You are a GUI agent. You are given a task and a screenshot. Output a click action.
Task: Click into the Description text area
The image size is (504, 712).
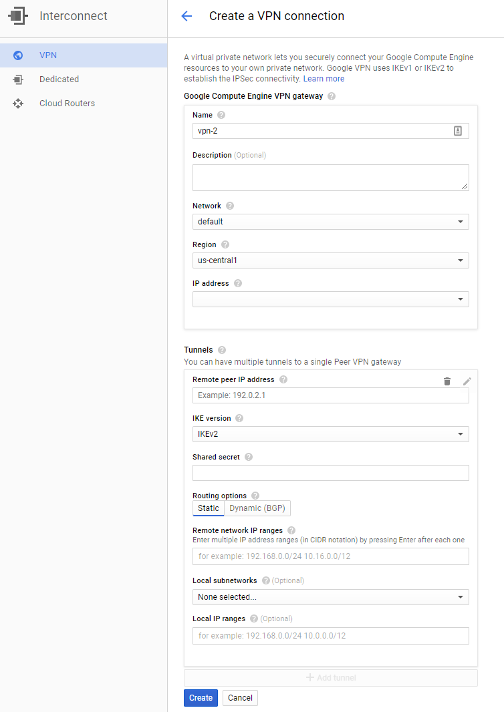pos(331,178)
